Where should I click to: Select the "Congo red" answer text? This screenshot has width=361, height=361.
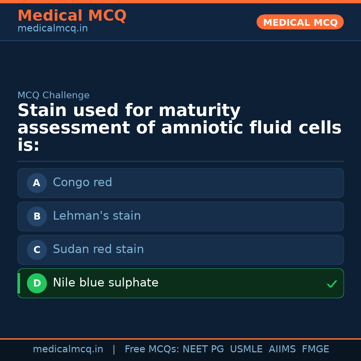[x=82, y=183]
